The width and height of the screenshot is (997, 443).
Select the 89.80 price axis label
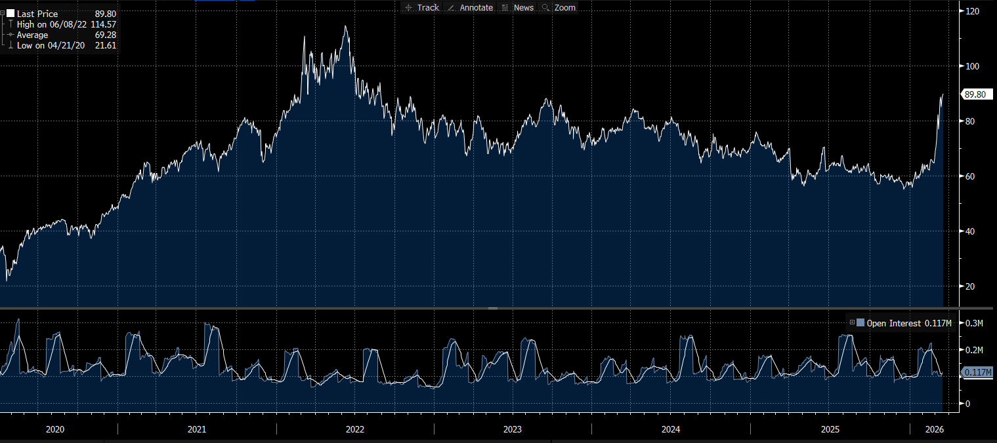point(975,94)
